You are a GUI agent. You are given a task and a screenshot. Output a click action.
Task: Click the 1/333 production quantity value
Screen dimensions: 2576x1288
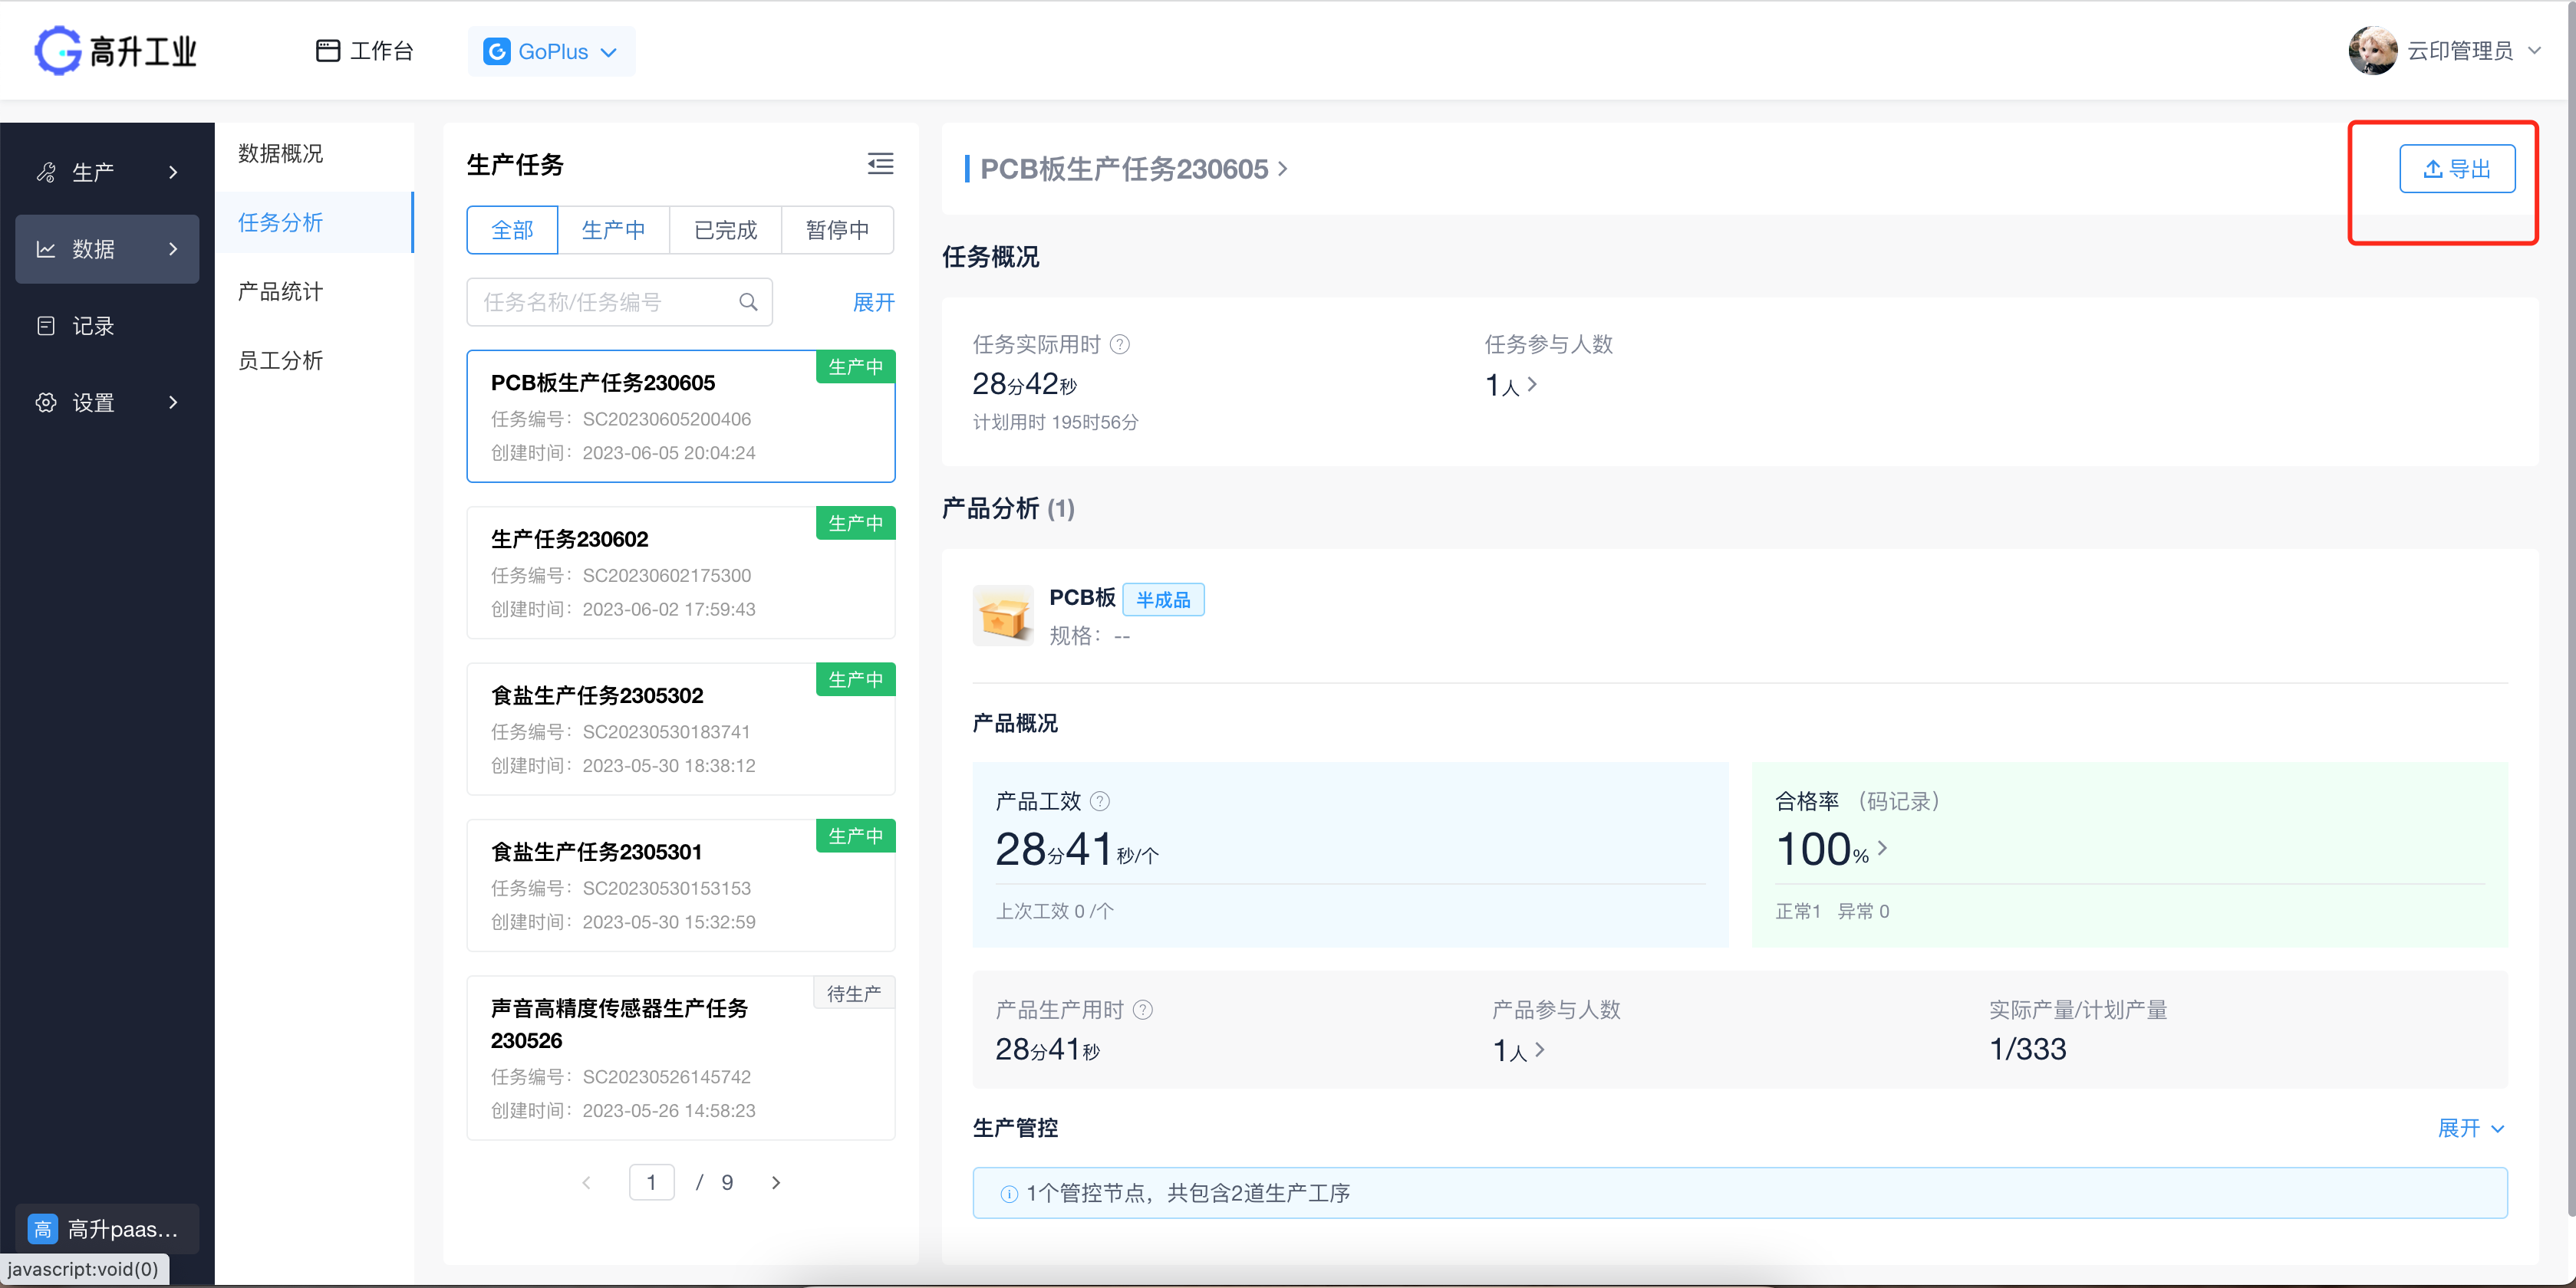pyautogui.click(x=2027, y=1050)
